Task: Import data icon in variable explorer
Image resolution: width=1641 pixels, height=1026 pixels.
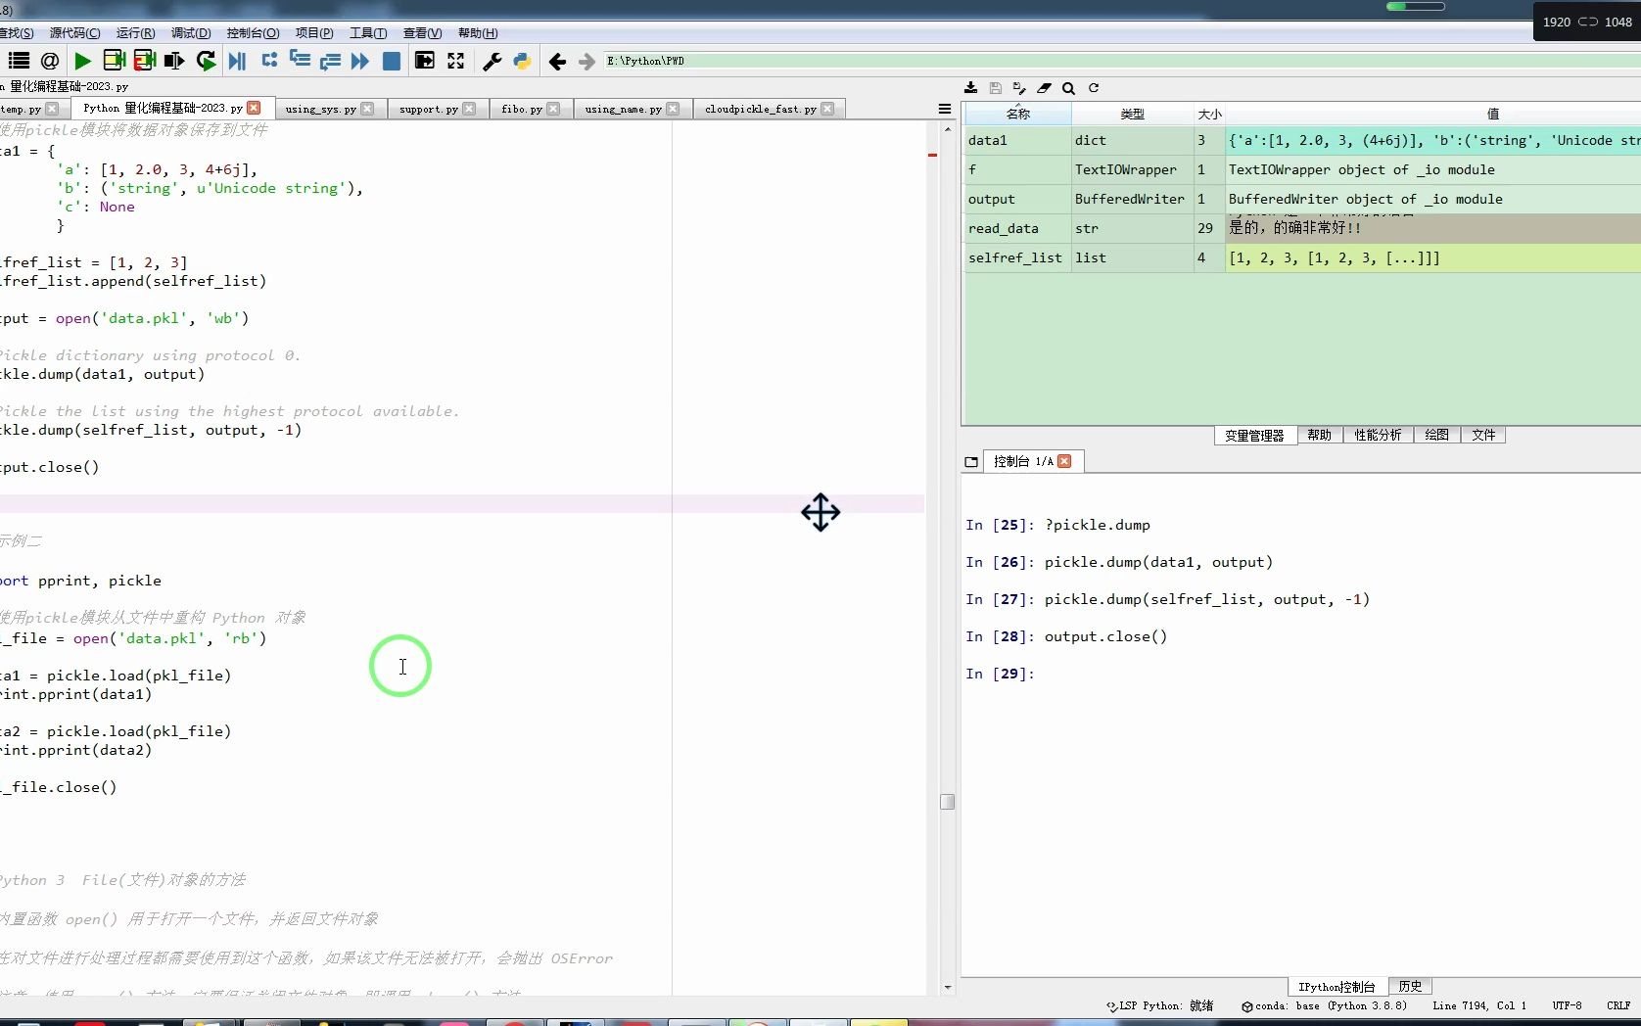Action: coord(970,87)
